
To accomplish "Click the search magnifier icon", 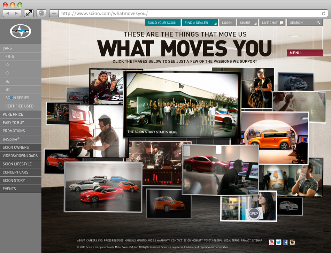I will coord(318,23).
